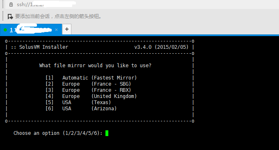Click option [4] Europe (United Kingdom)

coord(91,96)
